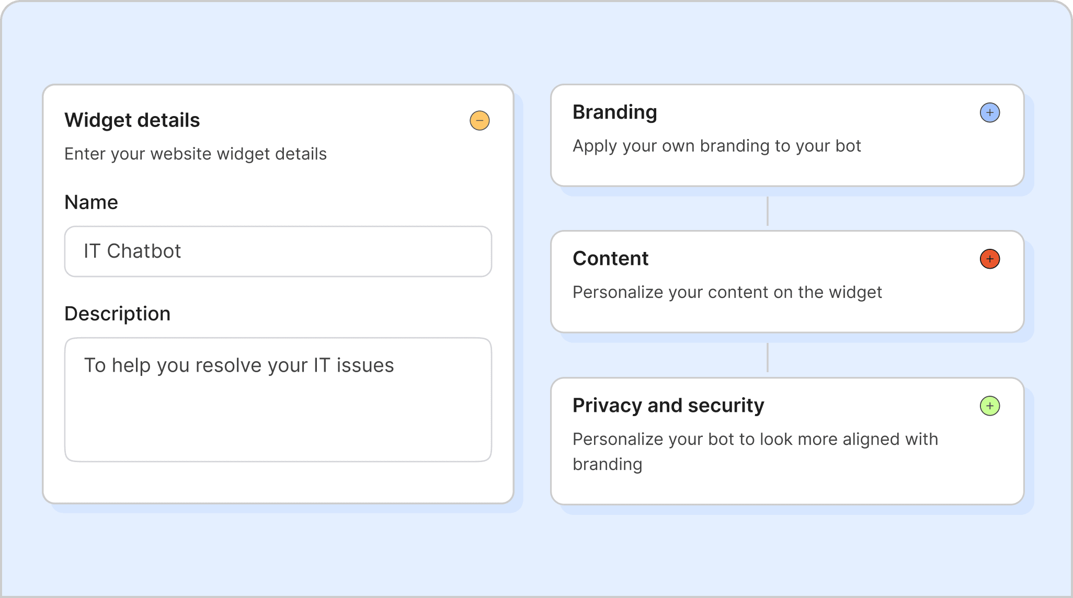
Task: Click the Branding card title
Action: (615, 112)
